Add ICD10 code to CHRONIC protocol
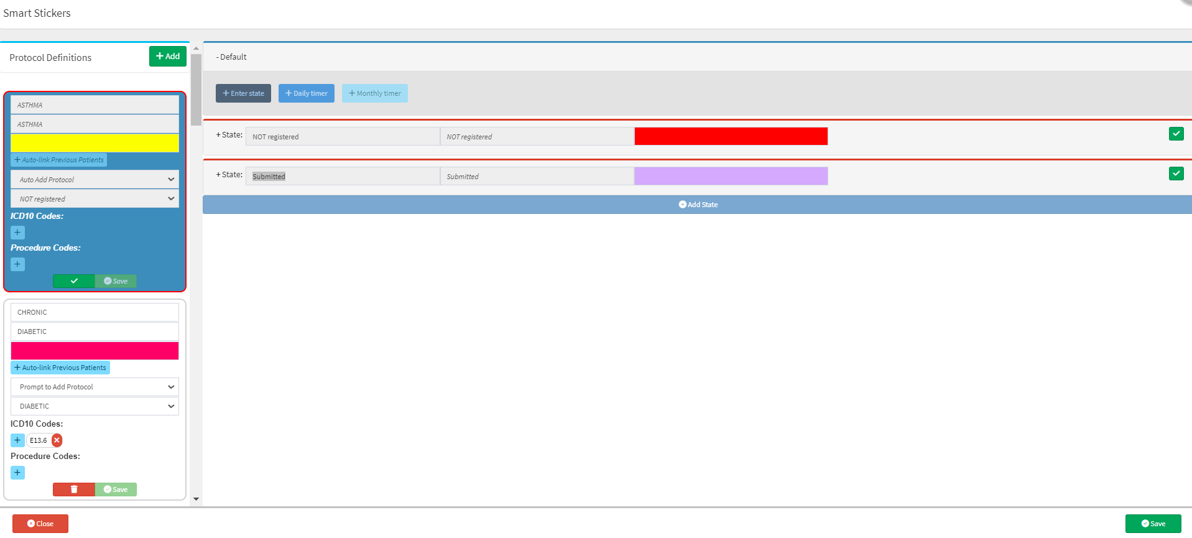Screen dimensions: 1192x538 17,440
